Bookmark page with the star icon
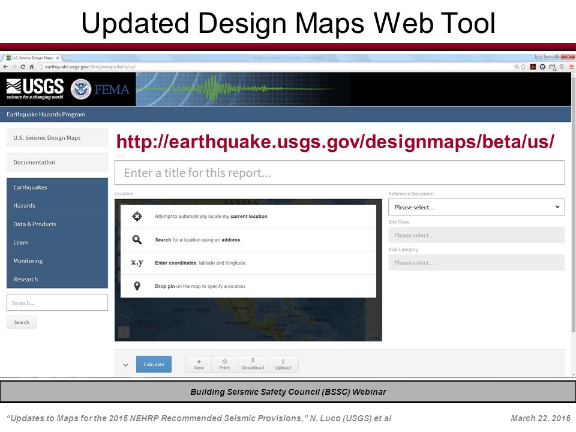This screenshot has width=576, height=432. [x=523, y=67]
